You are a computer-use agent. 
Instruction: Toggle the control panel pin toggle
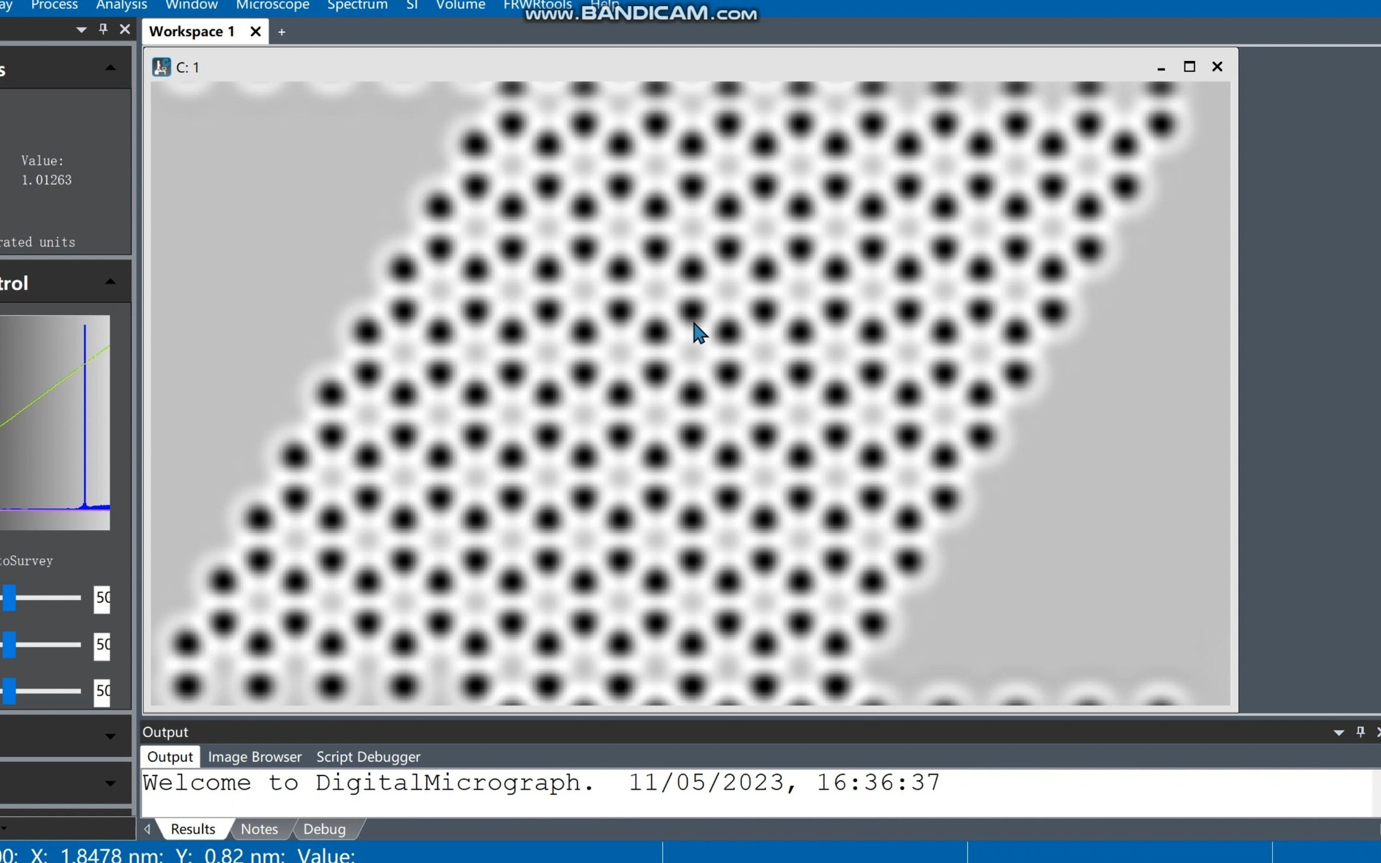point(102,30)
